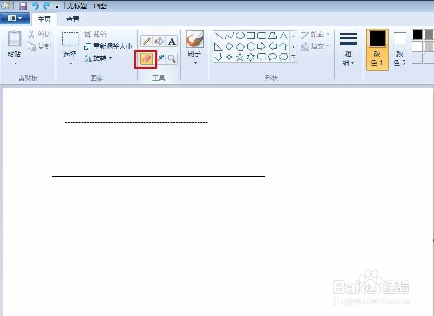Click the dashed rectangle 选择 button
434x316 pixels.
coord(70,39)
